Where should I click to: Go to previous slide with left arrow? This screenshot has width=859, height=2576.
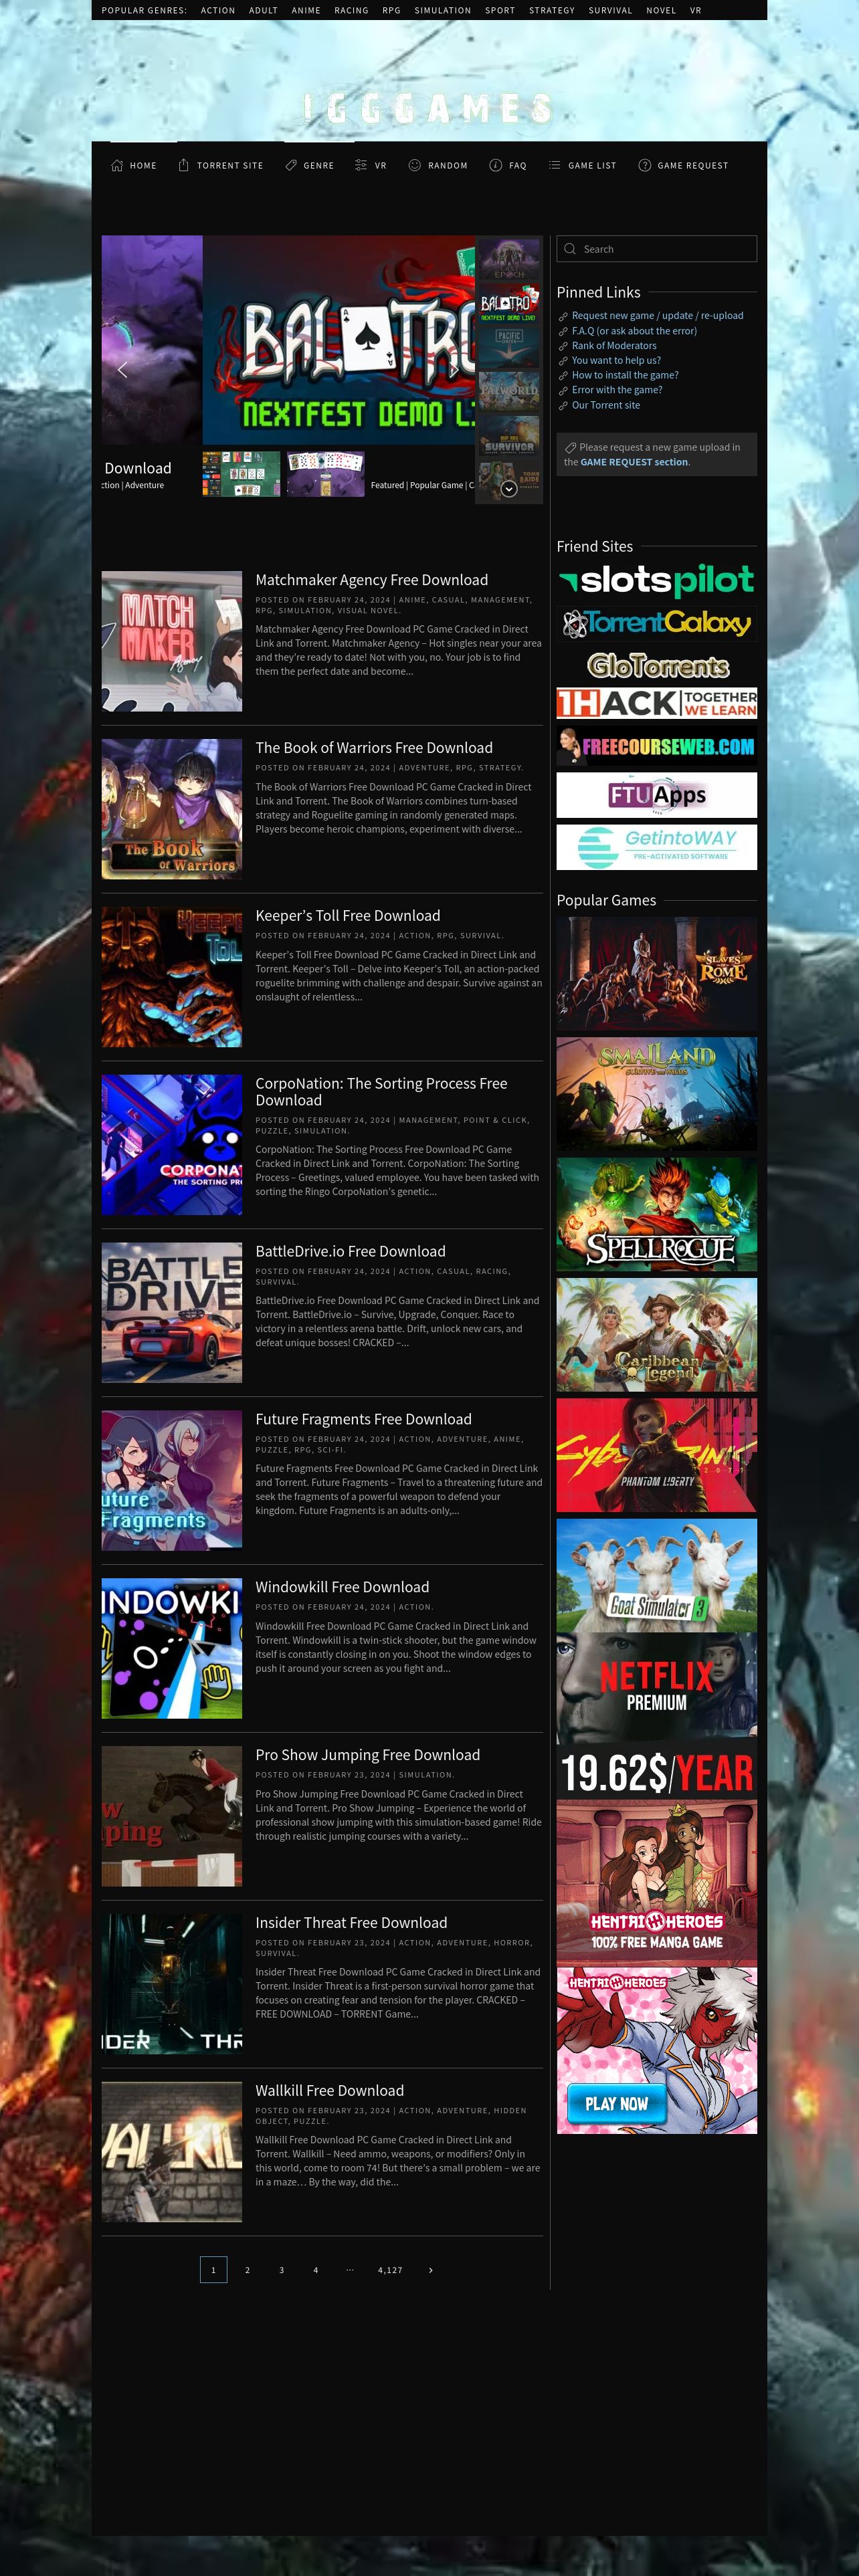click(122, 370)
